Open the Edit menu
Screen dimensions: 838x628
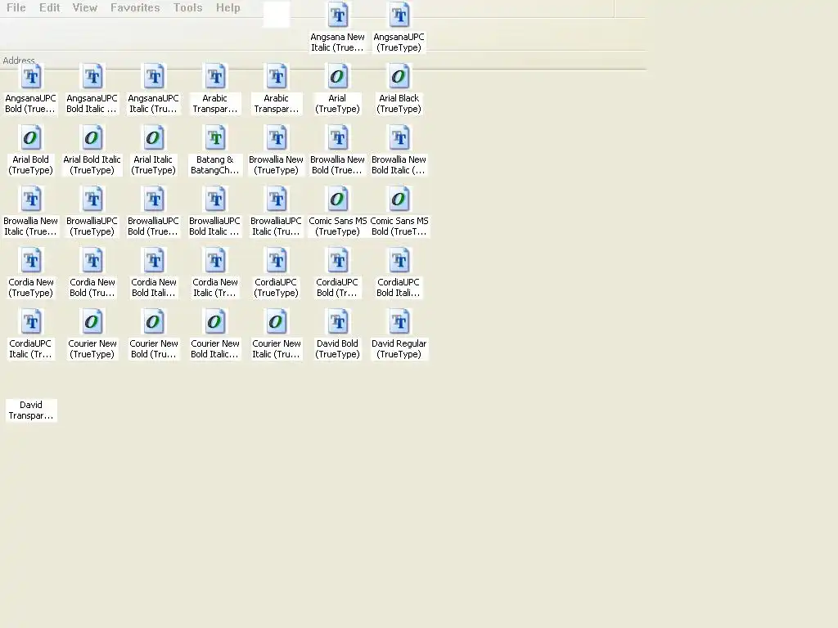pyautogui.click(x=50, y=8)
